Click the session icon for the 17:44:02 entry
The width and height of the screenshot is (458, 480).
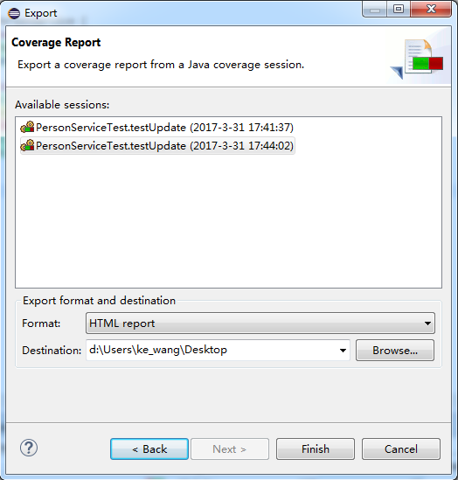click(27, 145)
